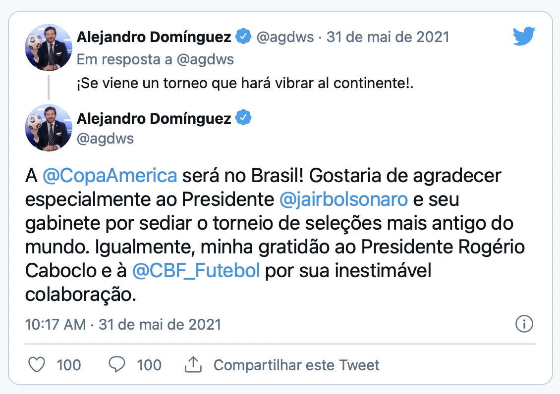Click the Spanish reply text about the torneo
The image size is (560, 394).
click(245, 84)
